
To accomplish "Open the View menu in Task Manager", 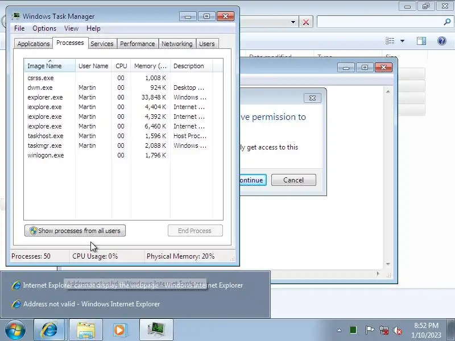I will click(x=72, y=28).
